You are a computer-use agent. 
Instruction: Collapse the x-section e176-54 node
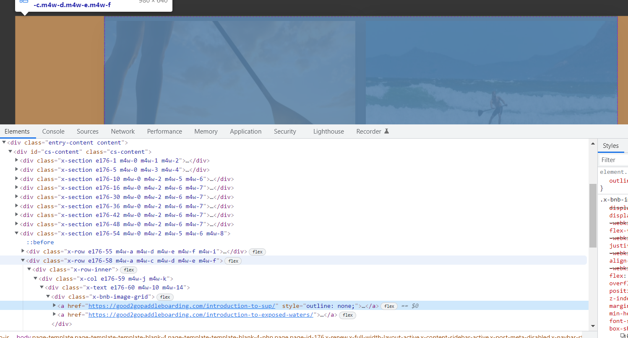[17, 233]
